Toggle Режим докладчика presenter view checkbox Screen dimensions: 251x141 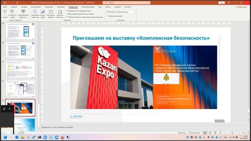[107, 16]
